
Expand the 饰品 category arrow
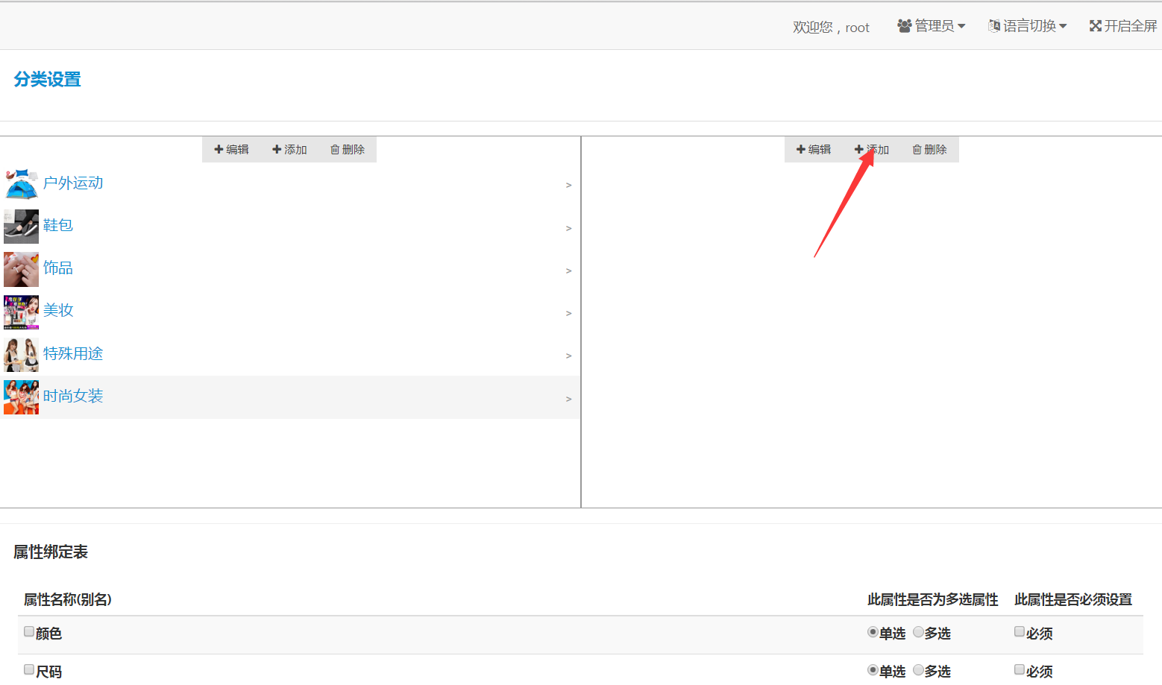[568, 271]
